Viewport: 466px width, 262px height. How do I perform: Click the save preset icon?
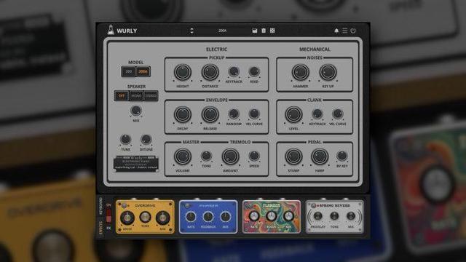(255, 31)
